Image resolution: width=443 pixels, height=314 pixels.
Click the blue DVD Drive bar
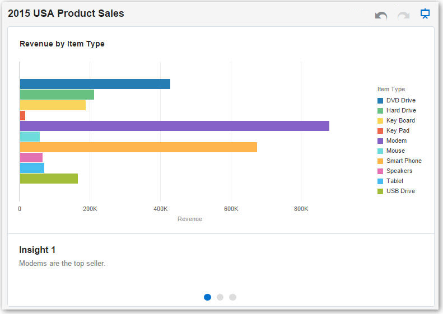pos(95,84)
